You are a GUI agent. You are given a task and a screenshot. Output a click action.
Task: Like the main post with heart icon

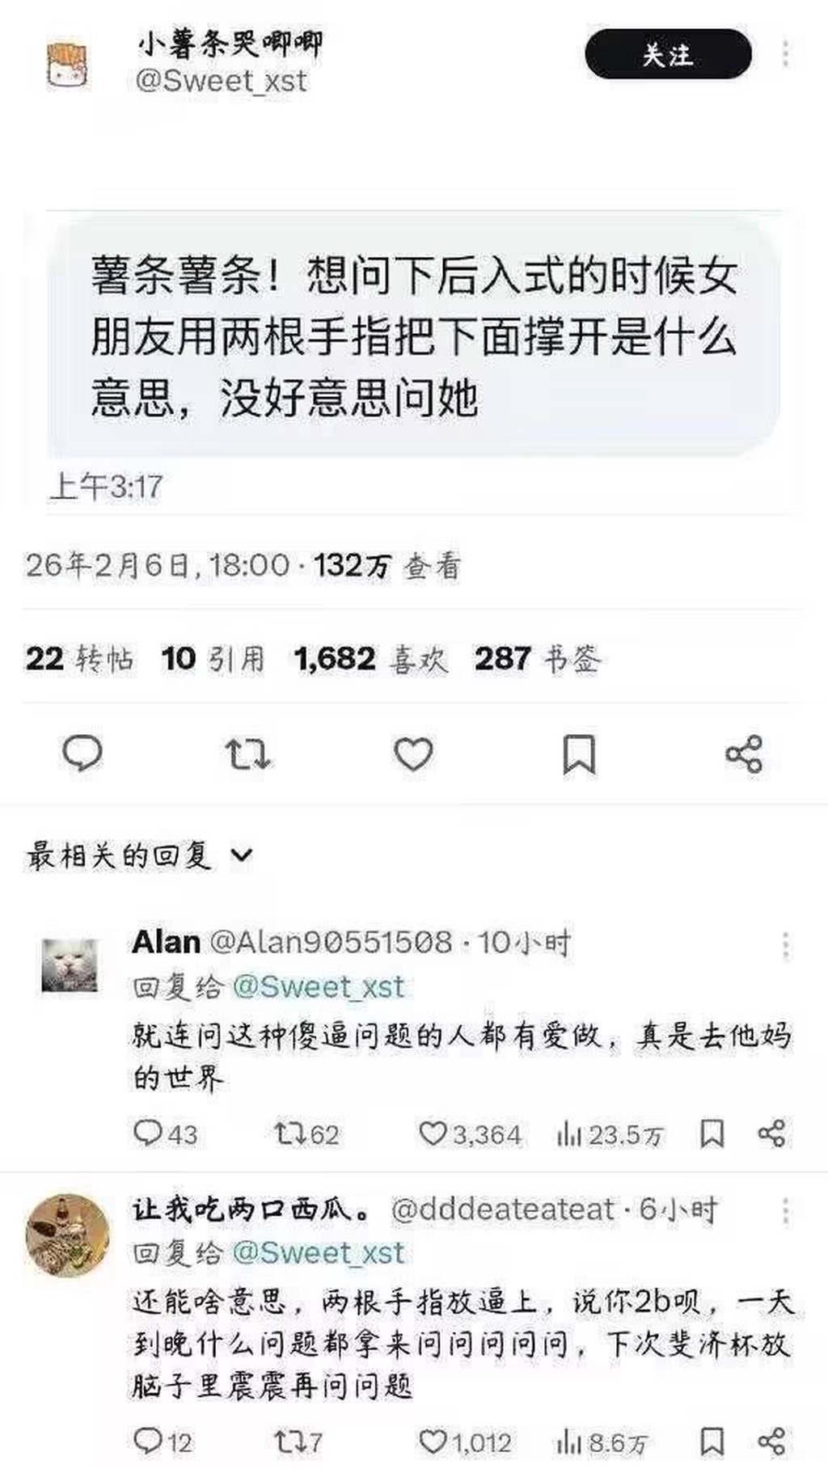coord(413,754)
